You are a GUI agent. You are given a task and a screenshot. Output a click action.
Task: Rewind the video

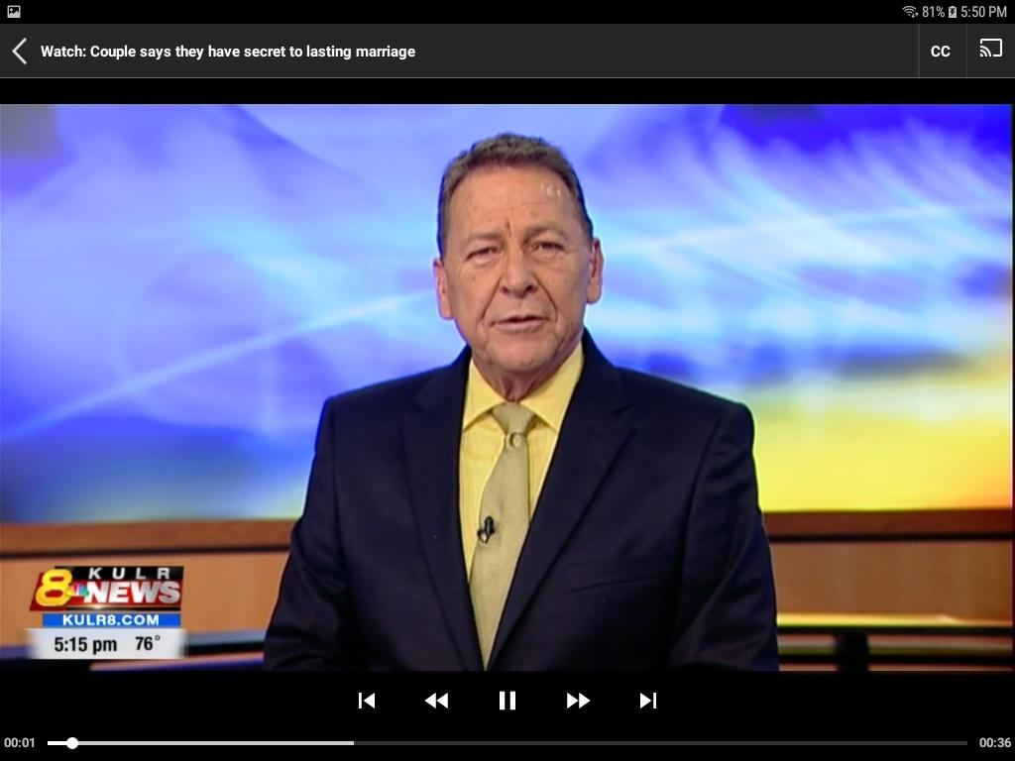(436, 701)
